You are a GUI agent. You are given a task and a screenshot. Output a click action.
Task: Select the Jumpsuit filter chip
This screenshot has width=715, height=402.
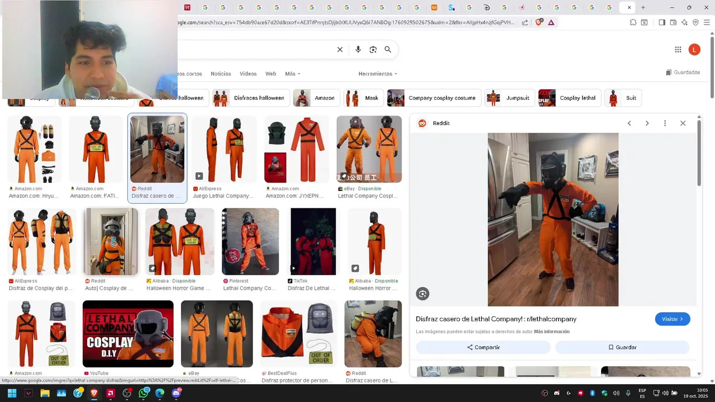click(x=509, y=98)
